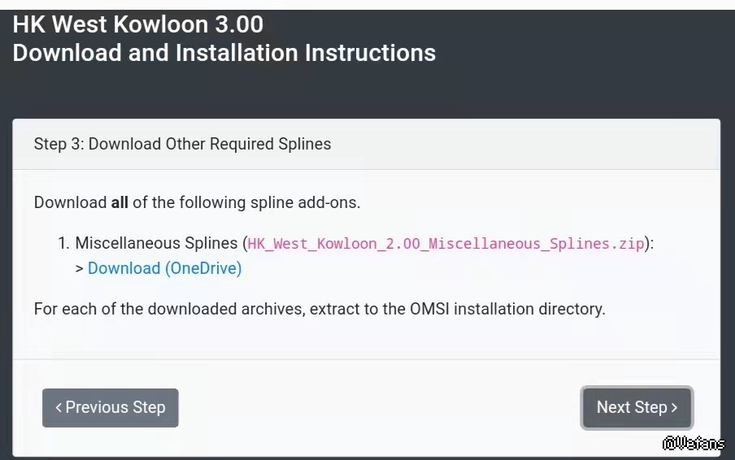Click the watermark logo in bottom corner
This screenshot has height=460, width=735.
click(693, 444)
